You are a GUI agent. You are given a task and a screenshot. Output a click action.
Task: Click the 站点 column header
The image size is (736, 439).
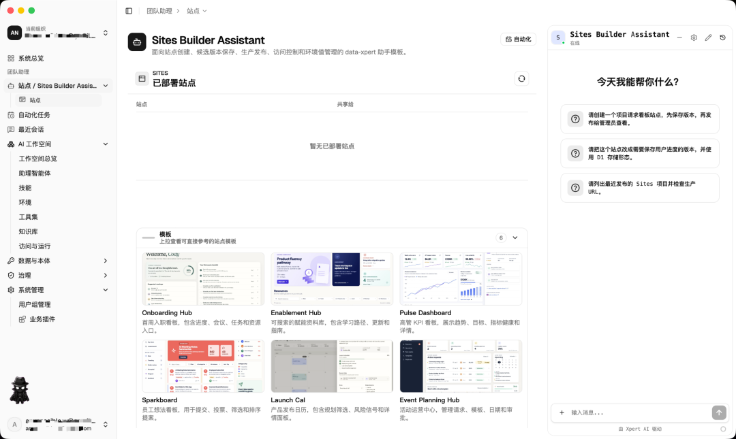point(141,104)
